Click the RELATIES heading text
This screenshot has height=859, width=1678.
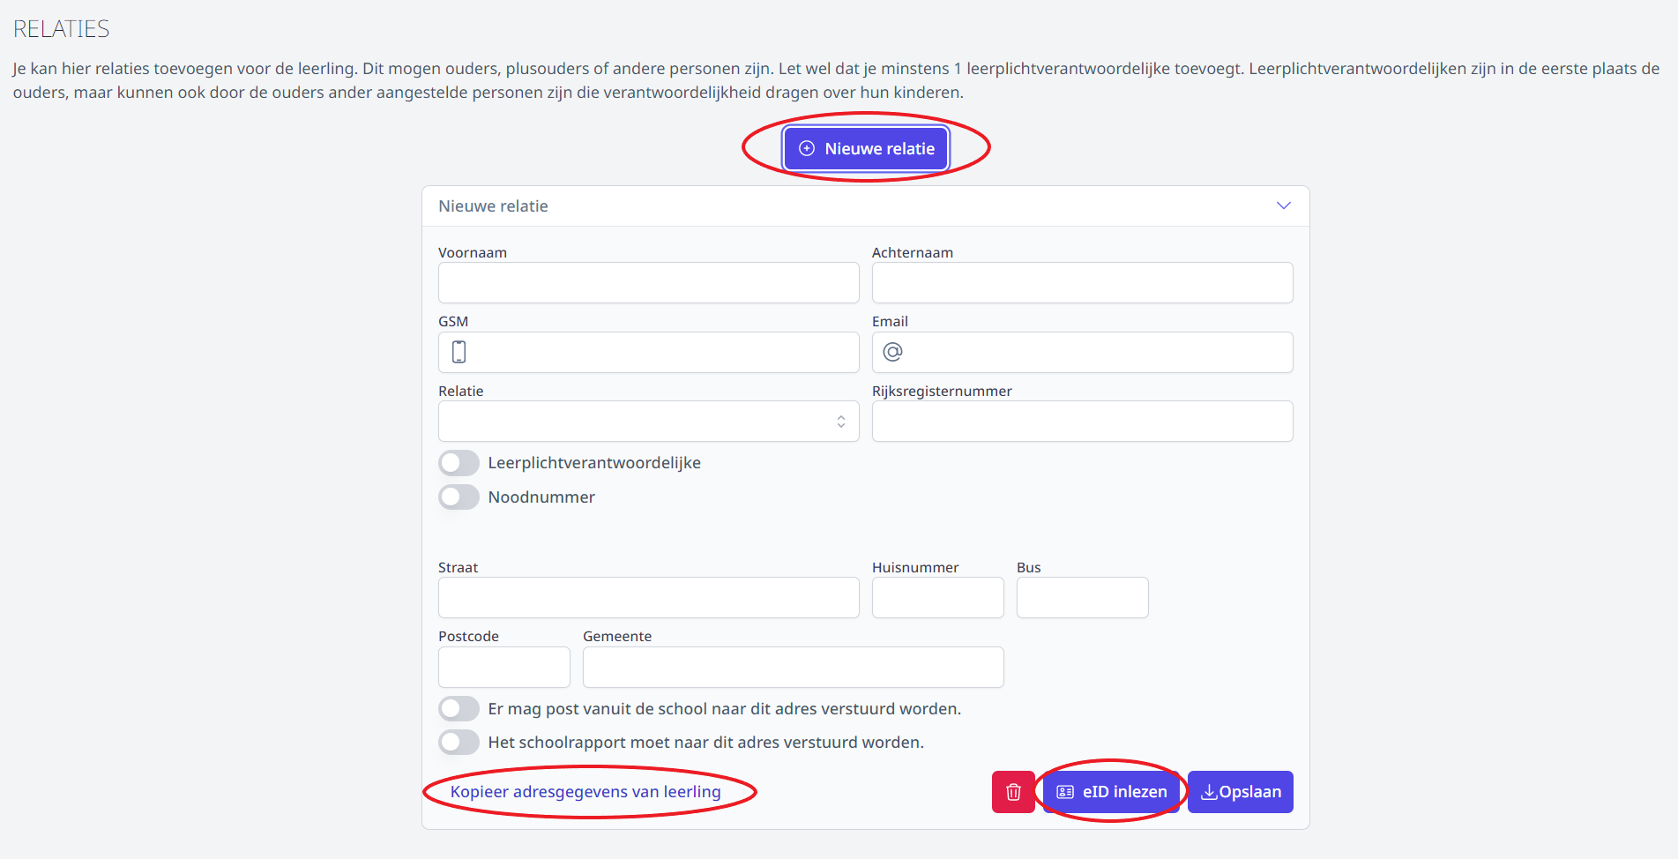click(x=62, y=29)
